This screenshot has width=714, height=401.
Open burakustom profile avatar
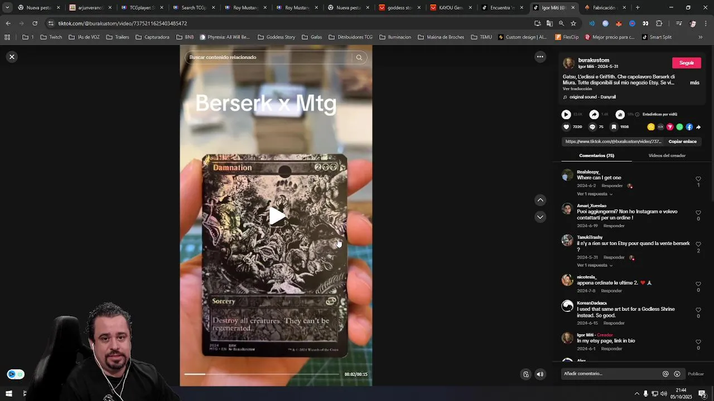pyautogui.click(x=568, y=63)
